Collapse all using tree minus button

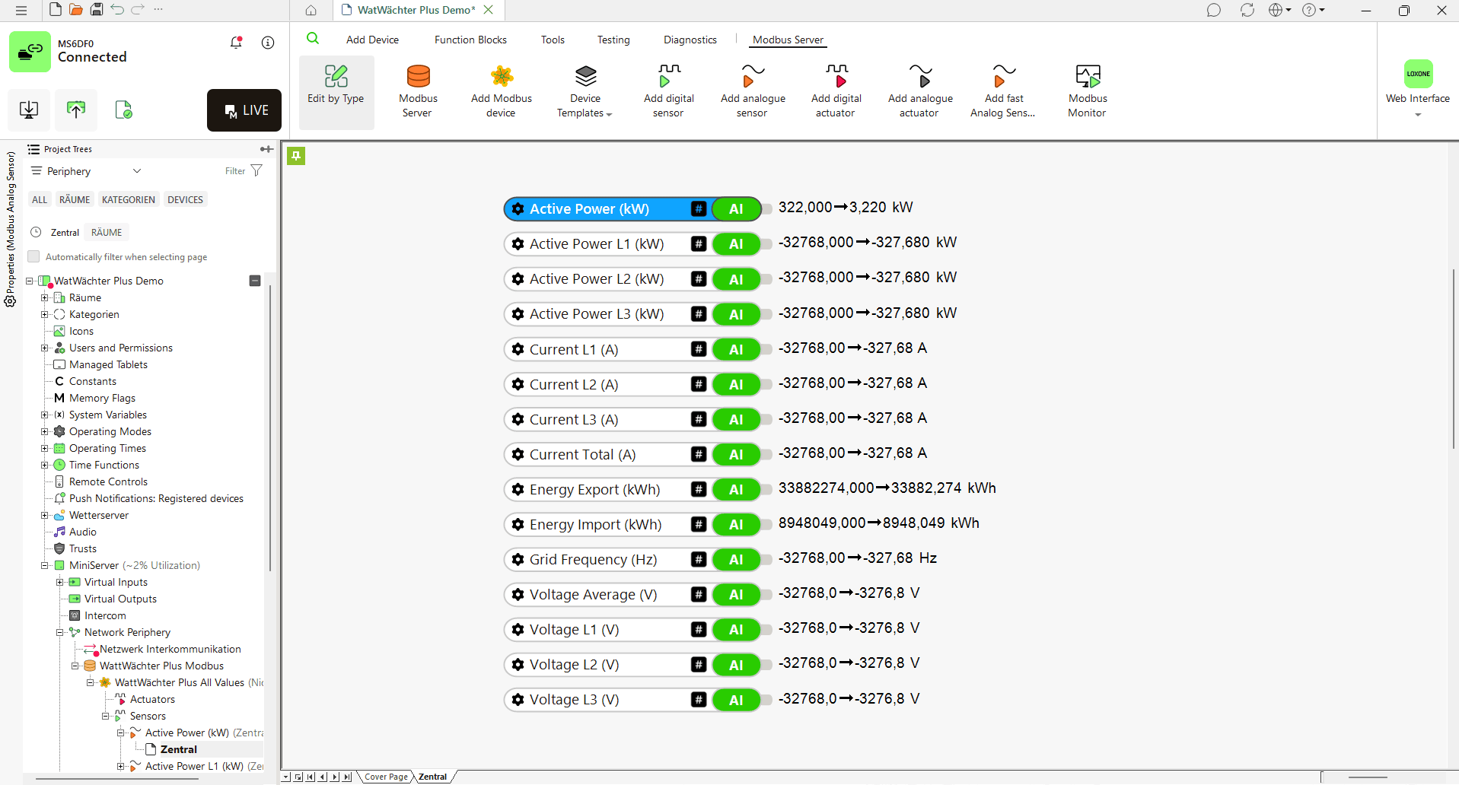coord(255,281)
